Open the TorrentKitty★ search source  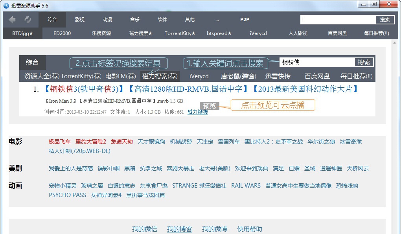point(179,33)
